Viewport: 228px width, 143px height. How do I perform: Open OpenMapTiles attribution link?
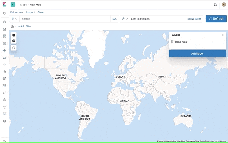(x=192, y=141)
